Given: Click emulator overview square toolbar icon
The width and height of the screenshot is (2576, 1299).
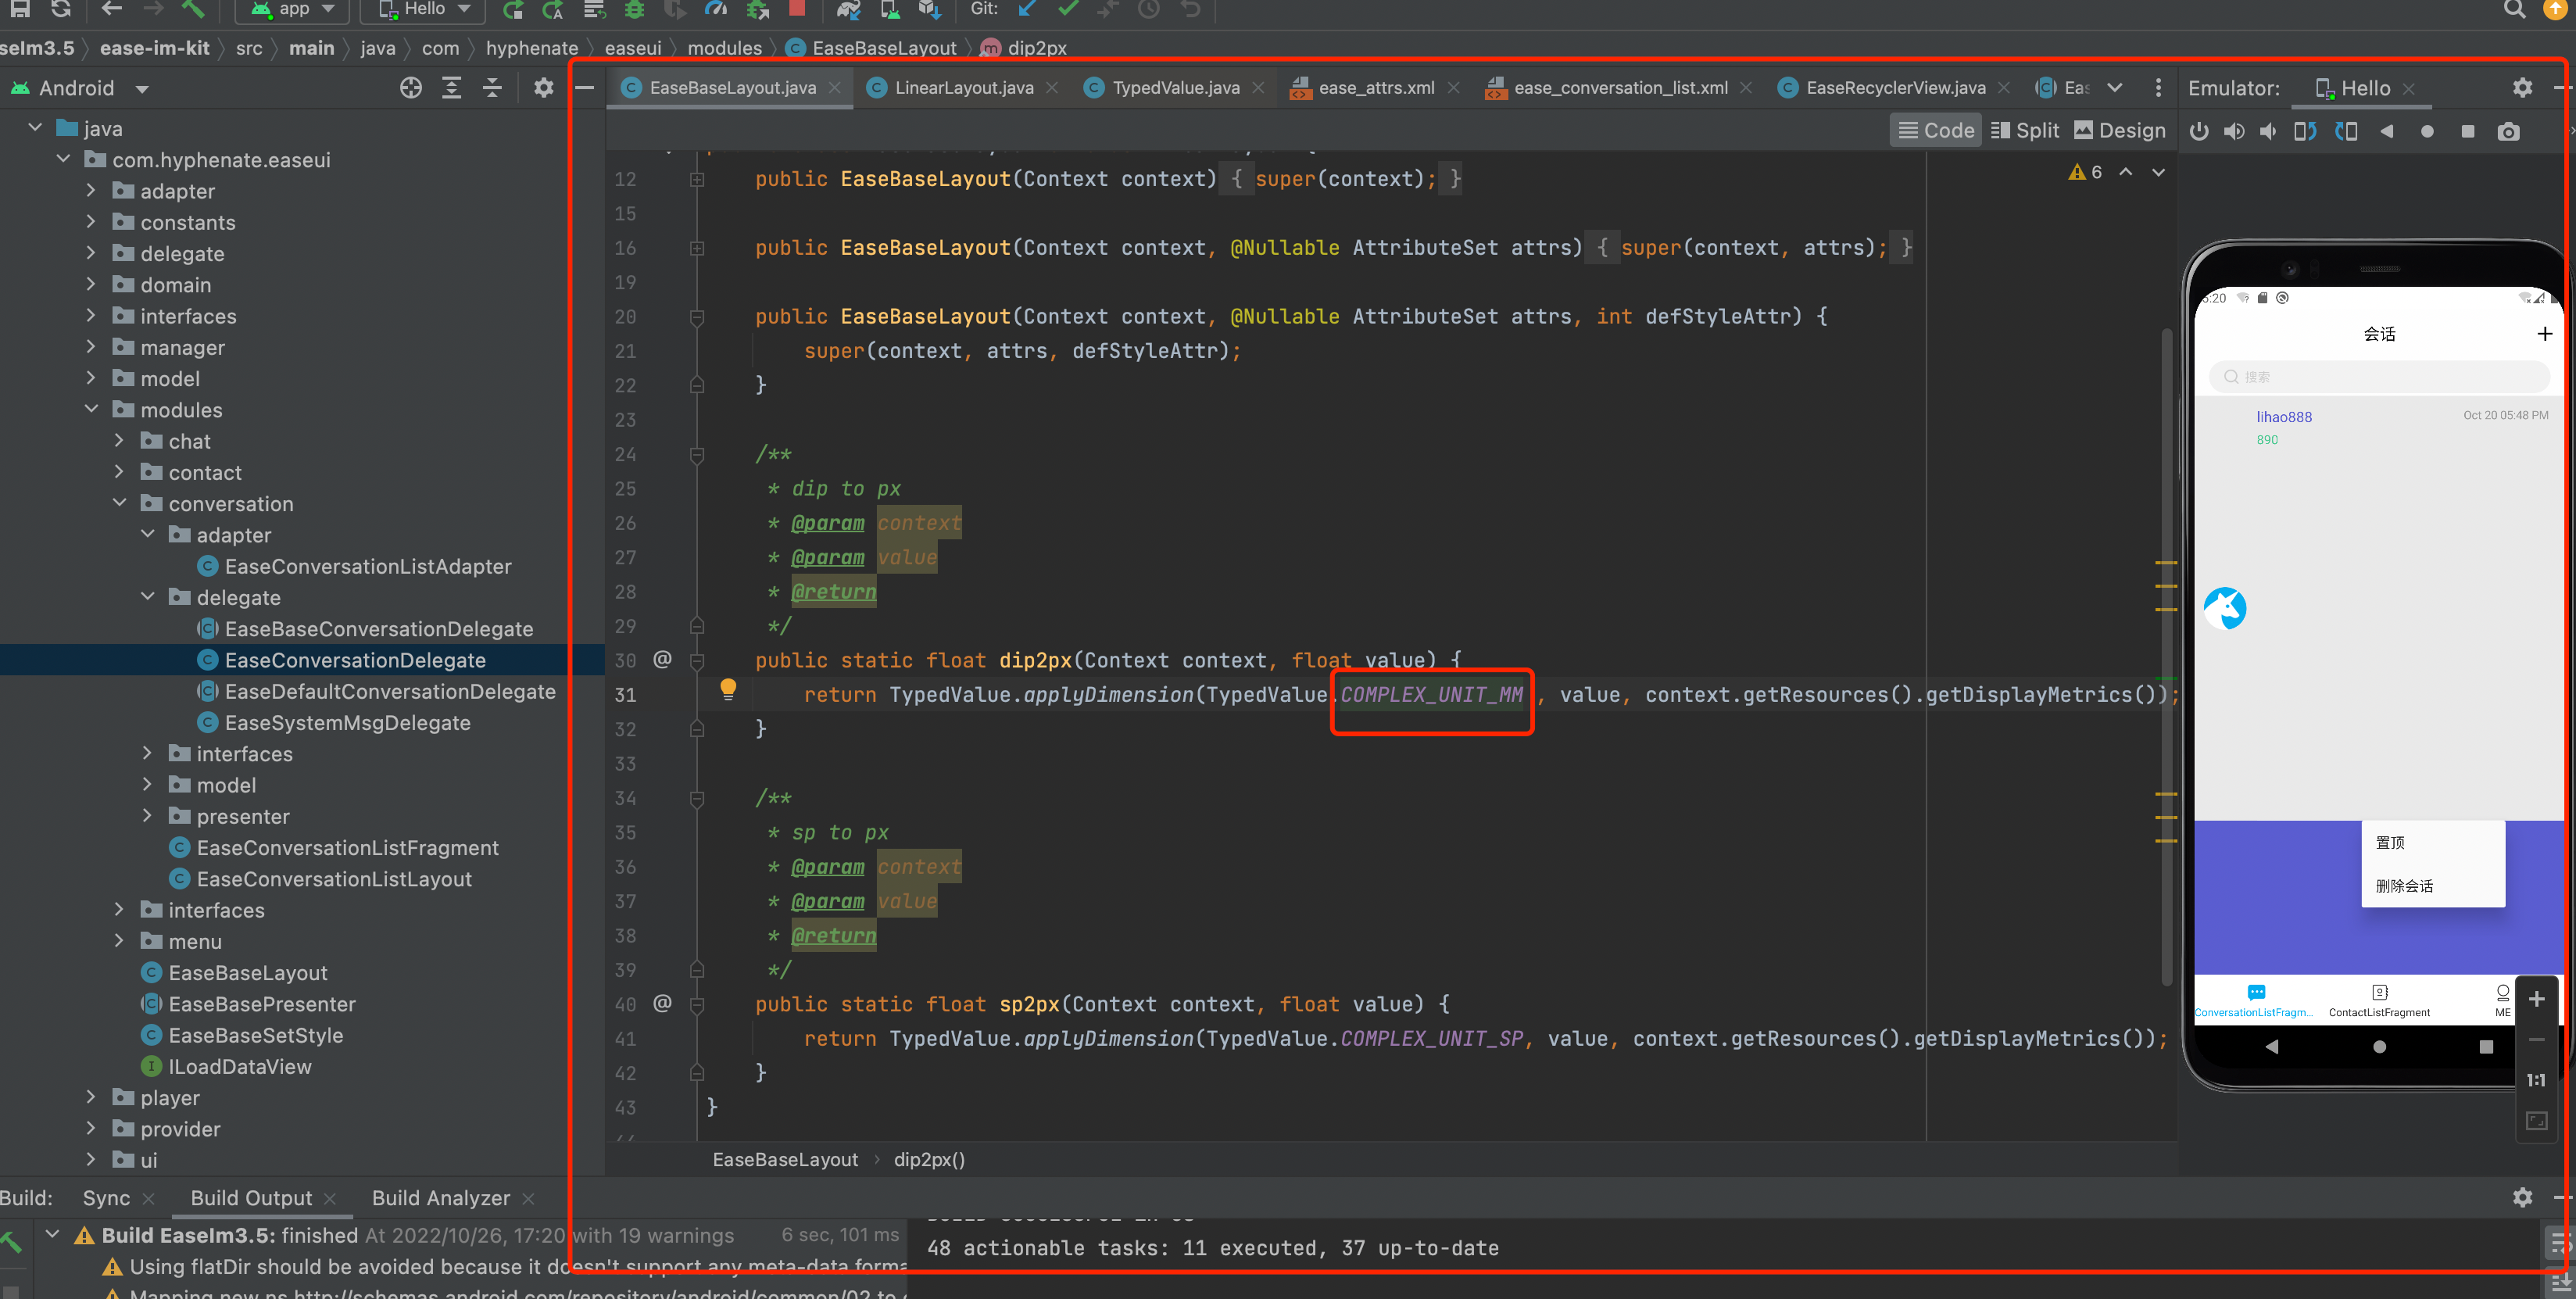Looking at the screenshot, I should point(2467,131).
